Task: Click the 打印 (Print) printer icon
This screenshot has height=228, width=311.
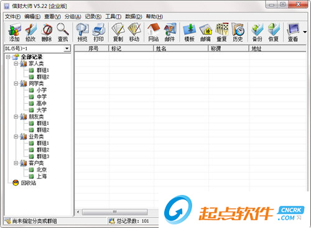Action: click(x=98, y=32)
